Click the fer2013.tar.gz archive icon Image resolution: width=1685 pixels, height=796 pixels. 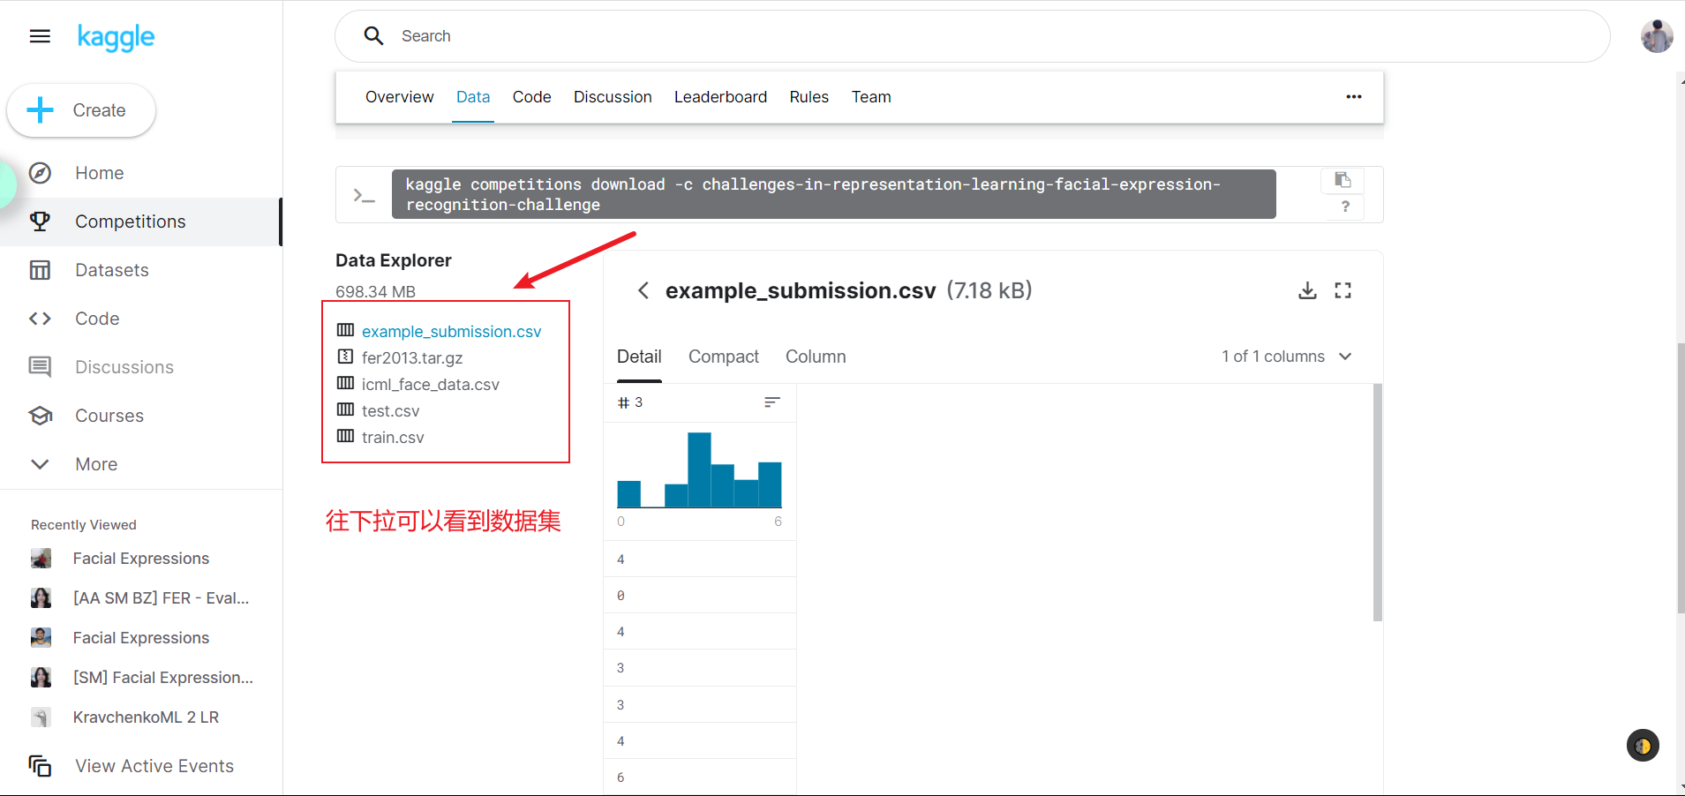(x=345, y=357)
